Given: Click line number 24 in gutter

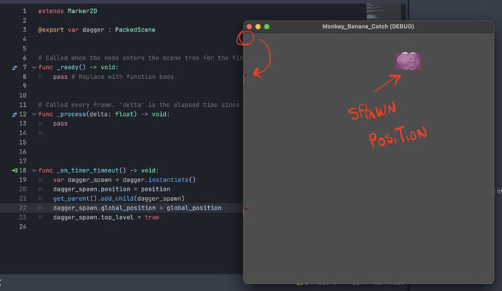Looking at the screenshot, I should click(23, 227).
